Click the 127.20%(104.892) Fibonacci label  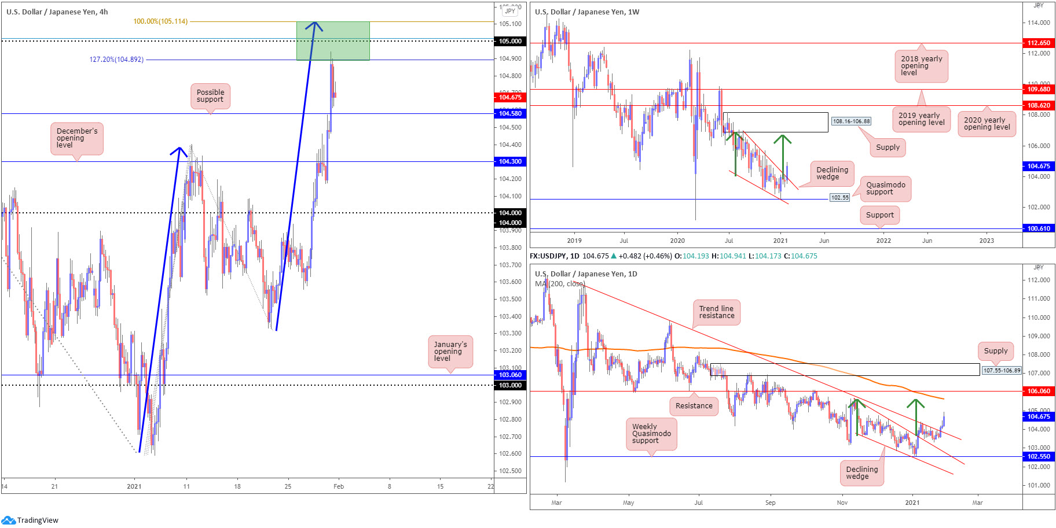click(x=116, y=60)
